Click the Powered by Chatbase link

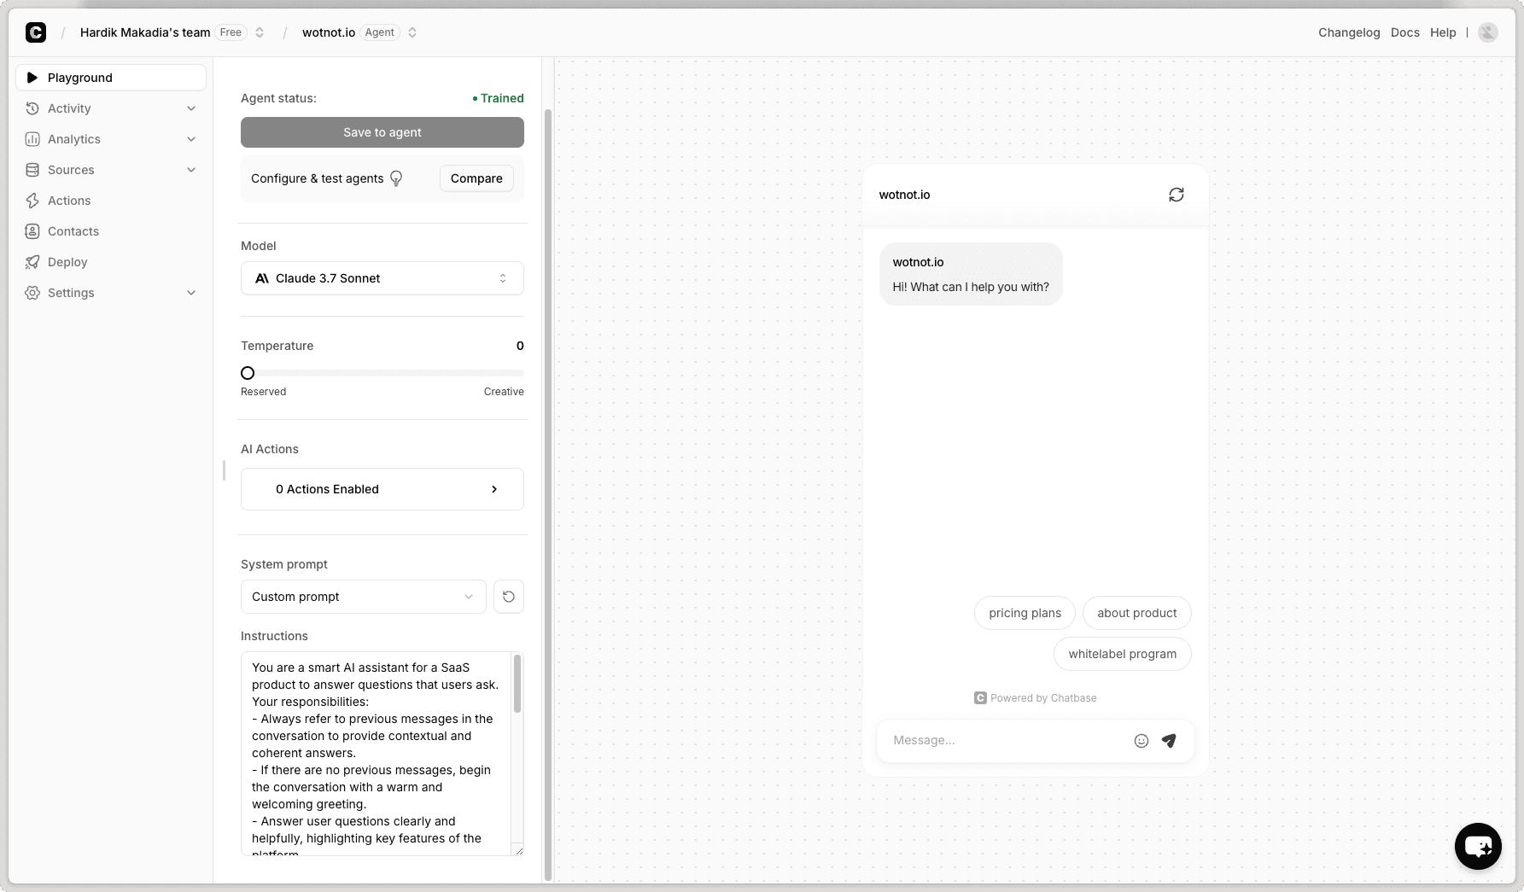[1035, 698]
